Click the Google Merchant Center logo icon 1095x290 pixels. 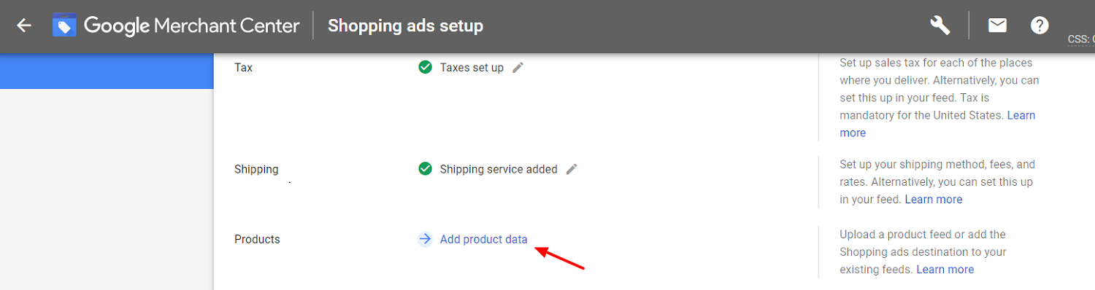coord(64,26)
